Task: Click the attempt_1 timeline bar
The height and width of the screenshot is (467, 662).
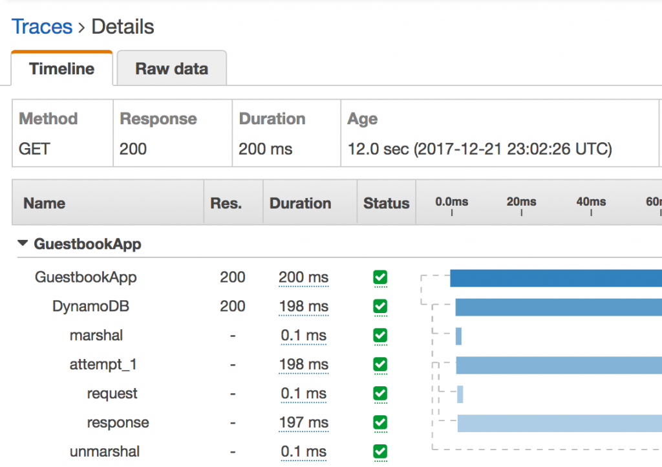Action: [559, 365]
